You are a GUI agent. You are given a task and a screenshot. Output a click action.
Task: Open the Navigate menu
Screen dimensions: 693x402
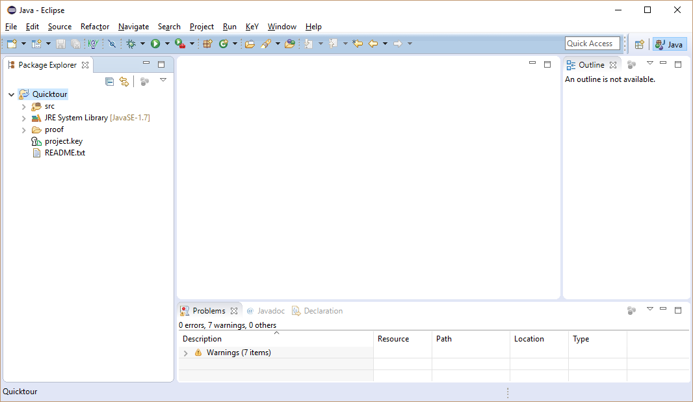(133, 27)
